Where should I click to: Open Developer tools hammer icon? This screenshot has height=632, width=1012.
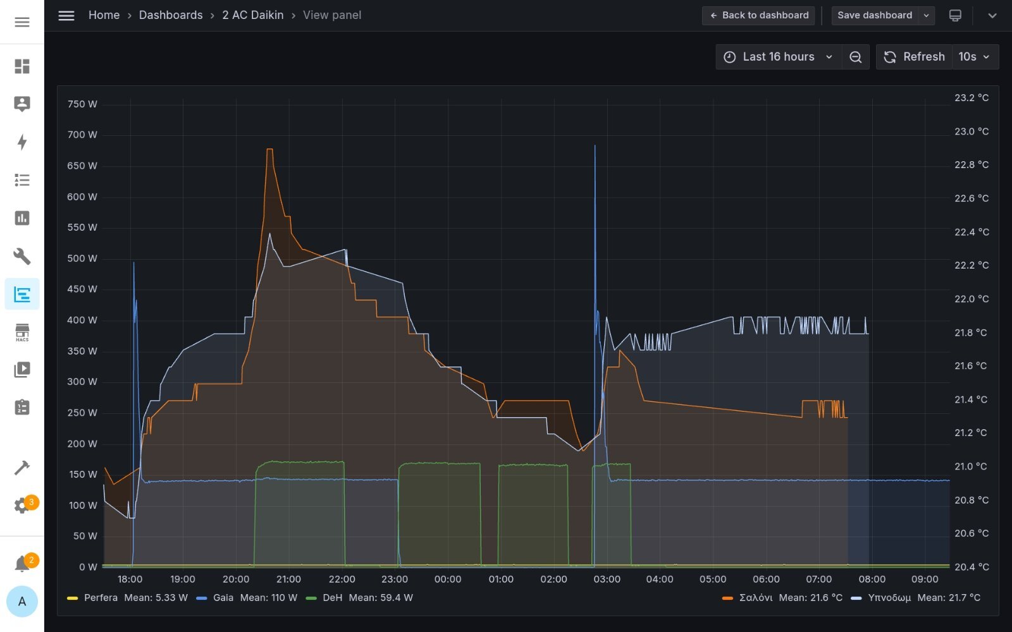pos(22,468)
